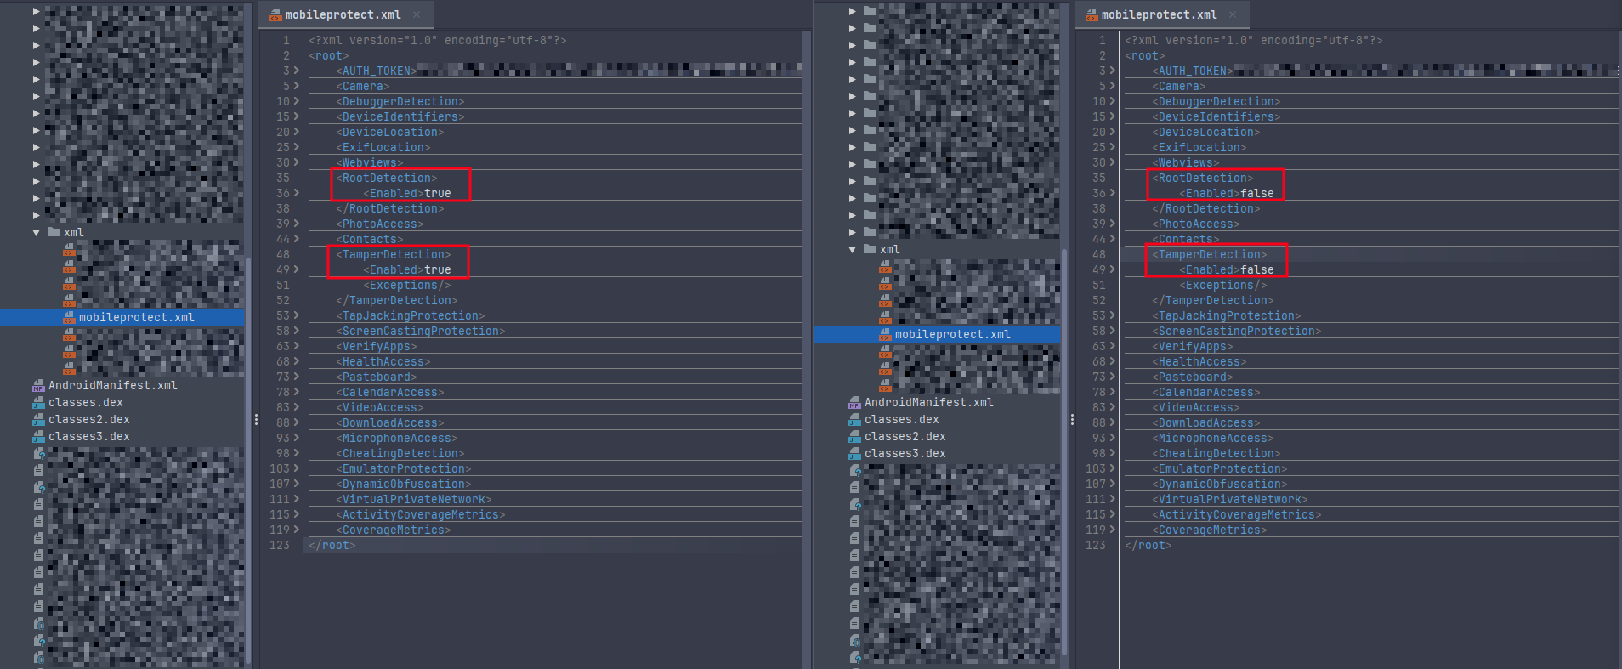Click left window's tree-editor splitter handle
The height and width of the screenshot is (669, 1622).
point(256,419)
